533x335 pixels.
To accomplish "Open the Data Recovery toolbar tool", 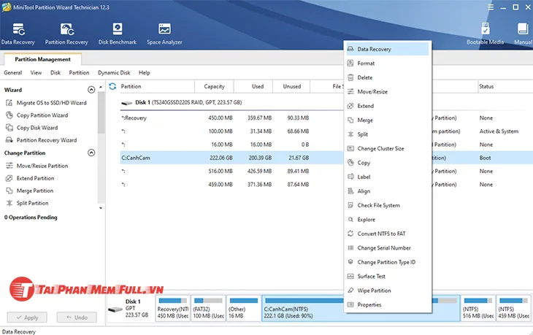I will coord(18,34).
